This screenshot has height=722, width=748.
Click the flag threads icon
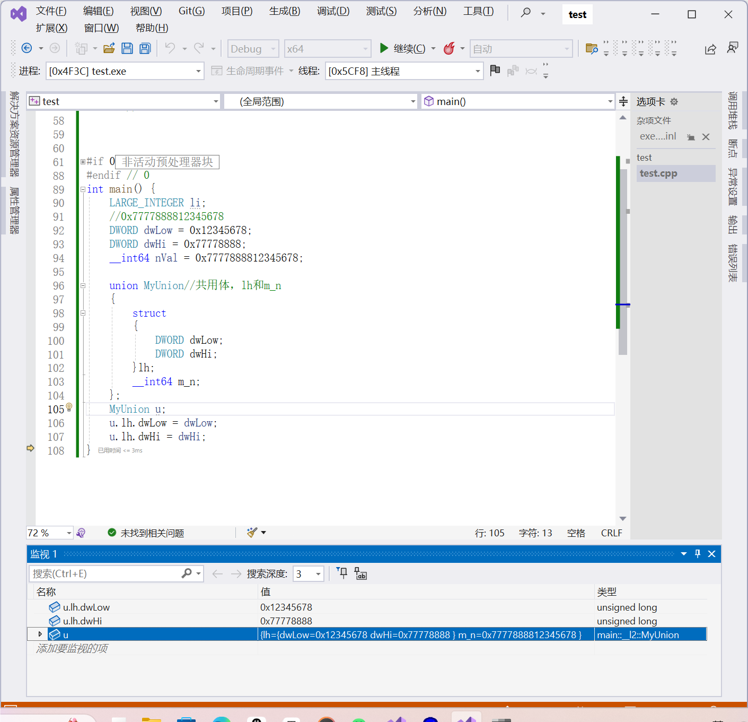pos(495,70)
